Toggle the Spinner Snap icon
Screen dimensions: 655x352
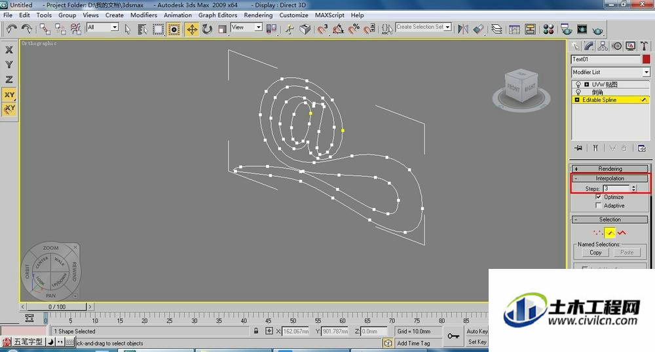(x=369, y=29)
